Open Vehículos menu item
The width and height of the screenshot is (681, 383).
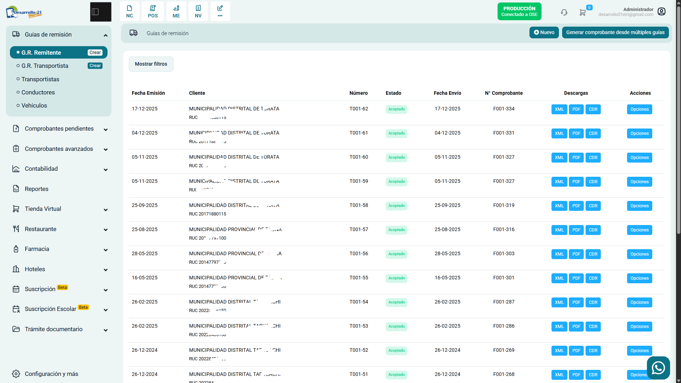[x=34, y=105]
